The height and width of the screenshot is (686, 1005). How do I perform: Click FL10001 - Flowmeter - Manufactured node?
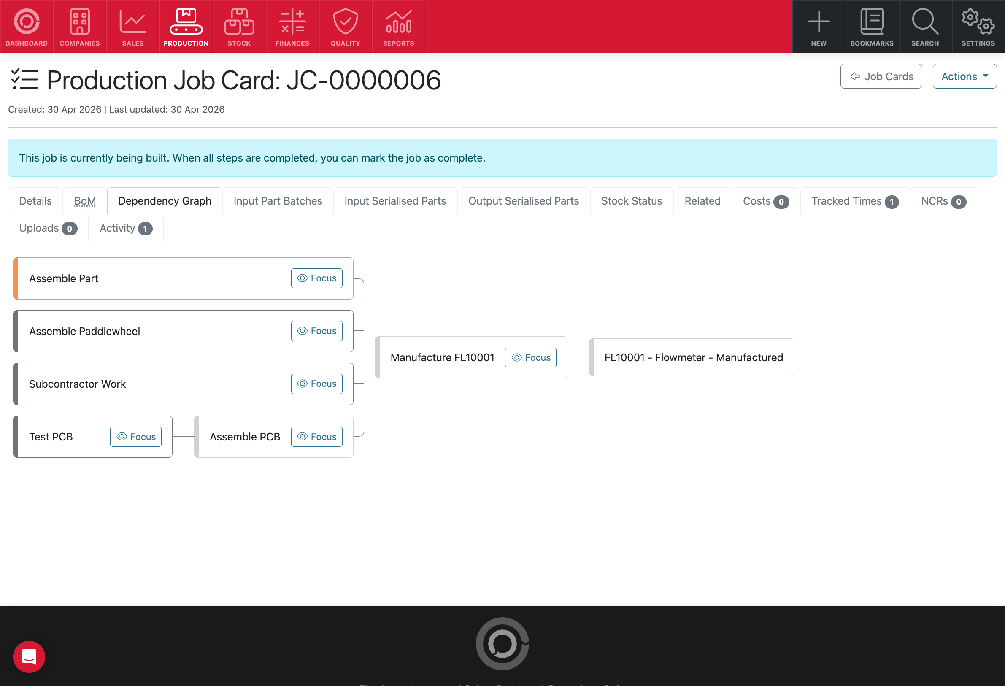point(692,357)
